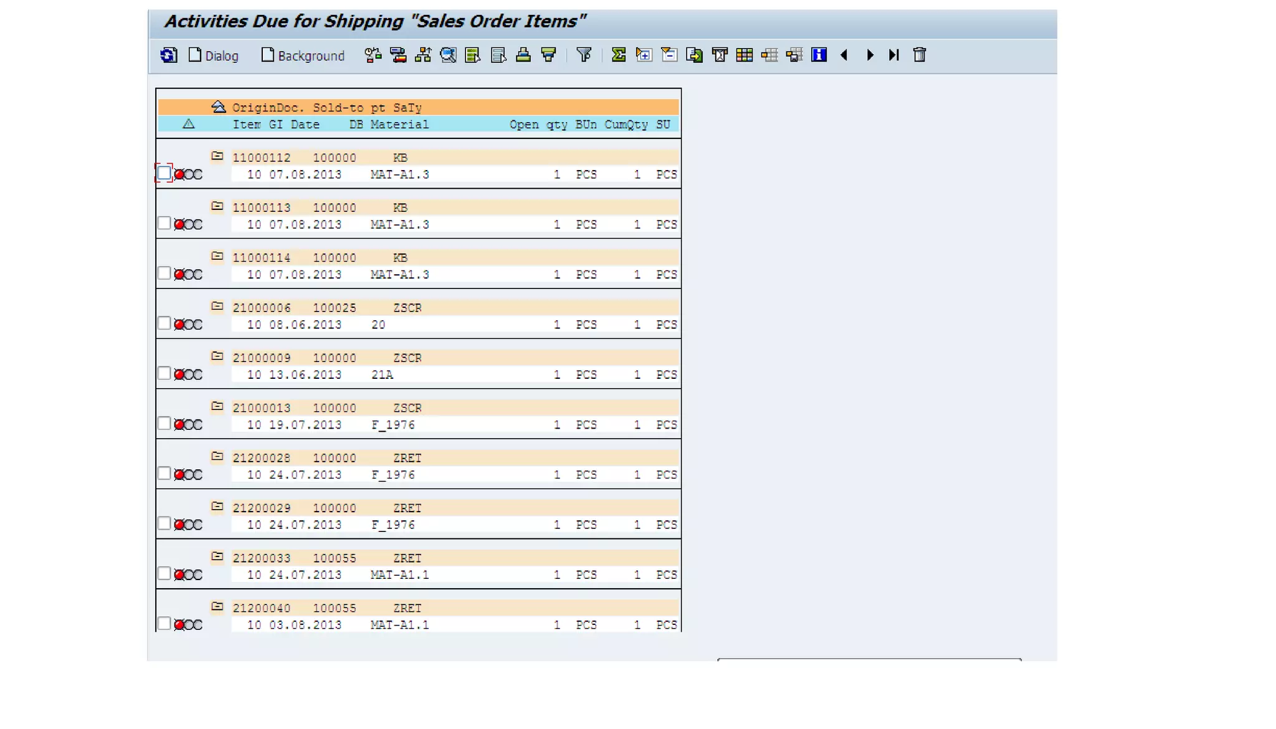Click the Refresh icon in toolbar
Screen dimensions: 1276x729
point(168,55)
